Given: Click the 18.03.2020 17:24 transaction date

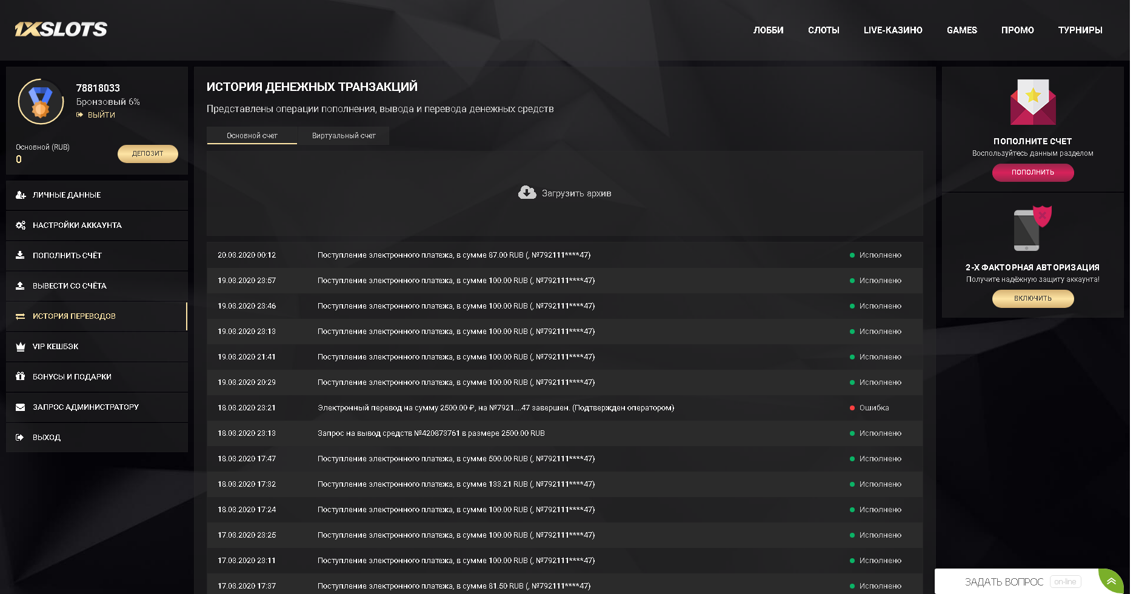Looking at the screenshot, I should (247, 510).
